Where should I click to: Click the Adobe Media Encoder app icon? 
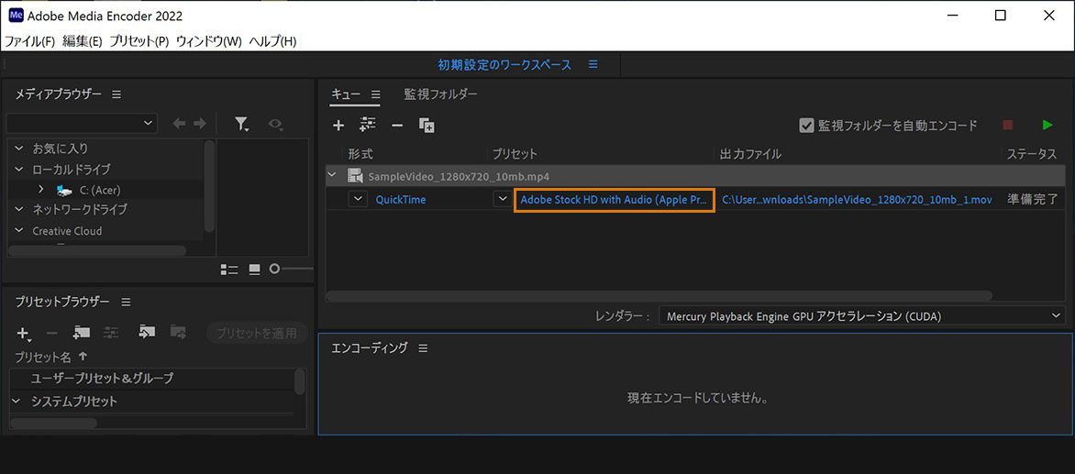pos(15,15)
